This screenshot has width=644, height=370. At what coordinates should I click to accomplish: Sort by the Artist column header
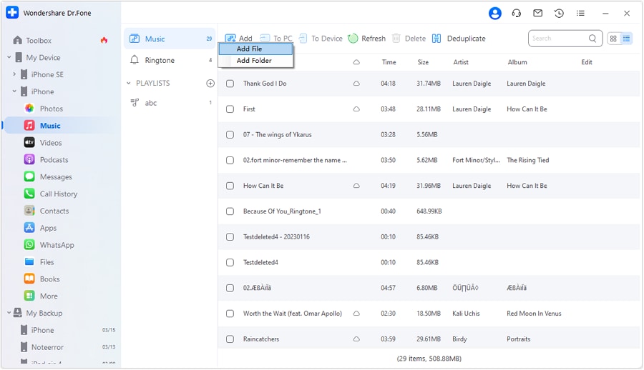[461, 62]
